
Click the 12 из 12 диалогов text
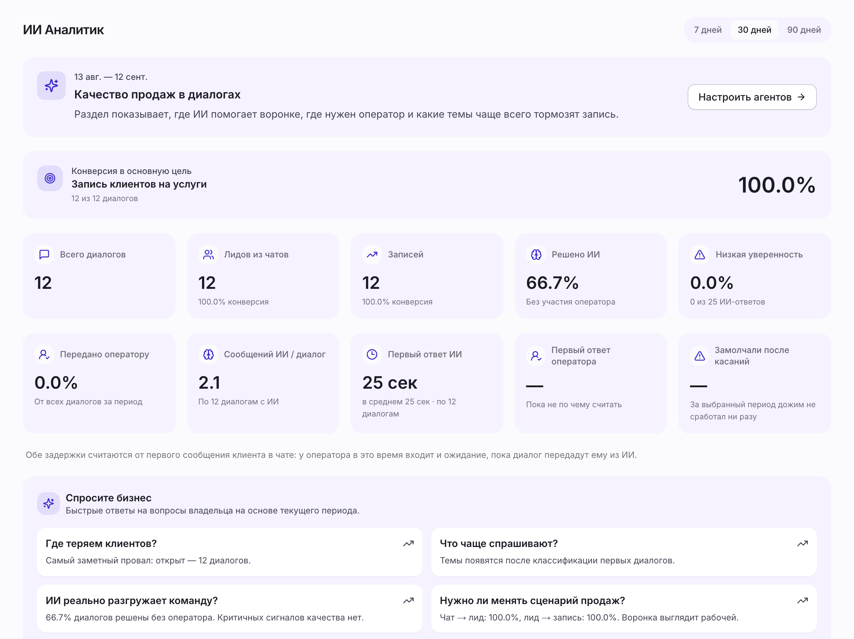tap(105, 198)
